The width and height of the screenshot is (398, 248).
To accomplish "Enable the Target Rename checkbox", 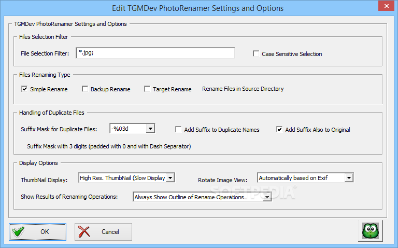I will (x=147, y=89).
